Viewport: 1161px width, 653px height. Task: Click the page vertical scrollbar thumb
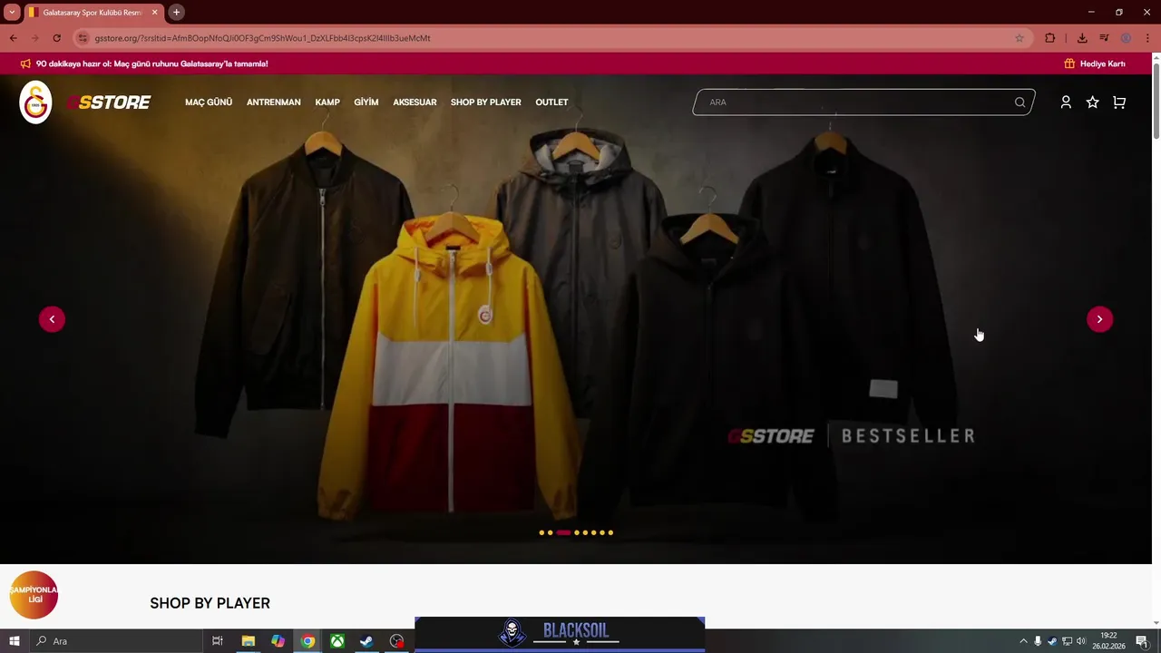1156,100
